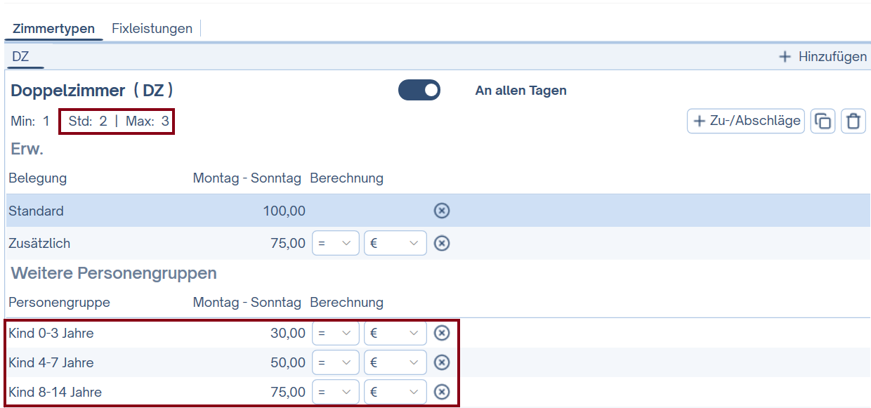Viewport: 871px width, 408px height.
Task: Delete the Kind 8-14 Jahre row
Action: tap(441, 392)
